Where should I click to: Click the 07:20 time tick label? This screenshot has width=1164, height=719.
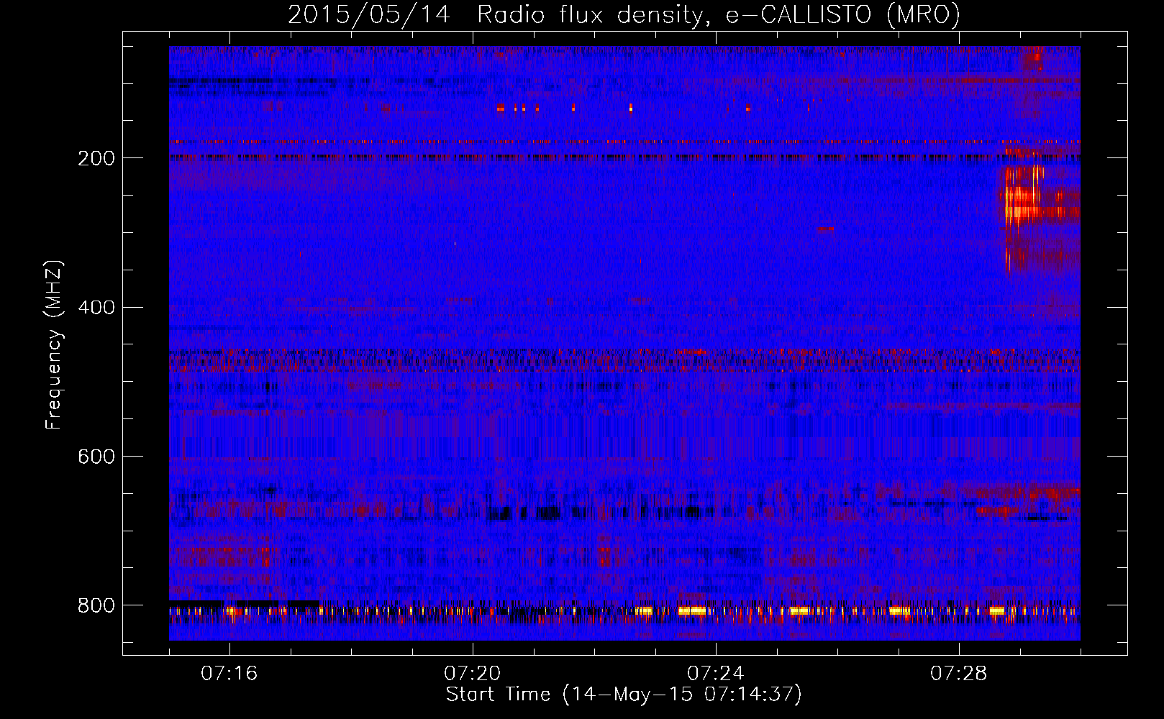pyautogui.click(x=473, y=674)
